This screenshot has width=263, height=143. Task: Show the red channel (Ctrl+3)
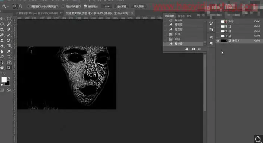[218, 26]
